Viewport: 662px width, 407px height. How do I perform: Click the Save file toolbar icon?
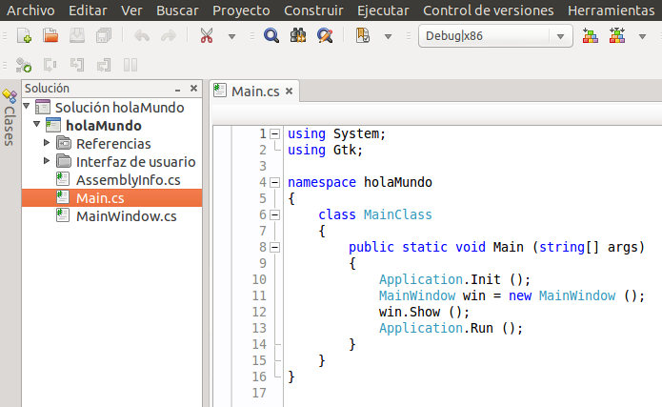tap(77, 36)
